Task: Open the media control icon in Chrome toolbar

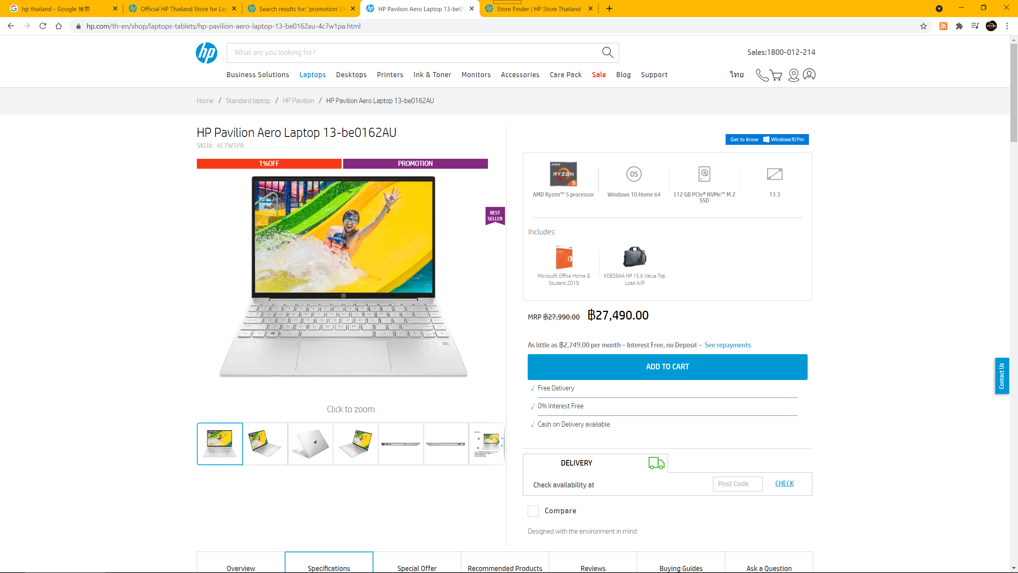Action: (975, 26)
